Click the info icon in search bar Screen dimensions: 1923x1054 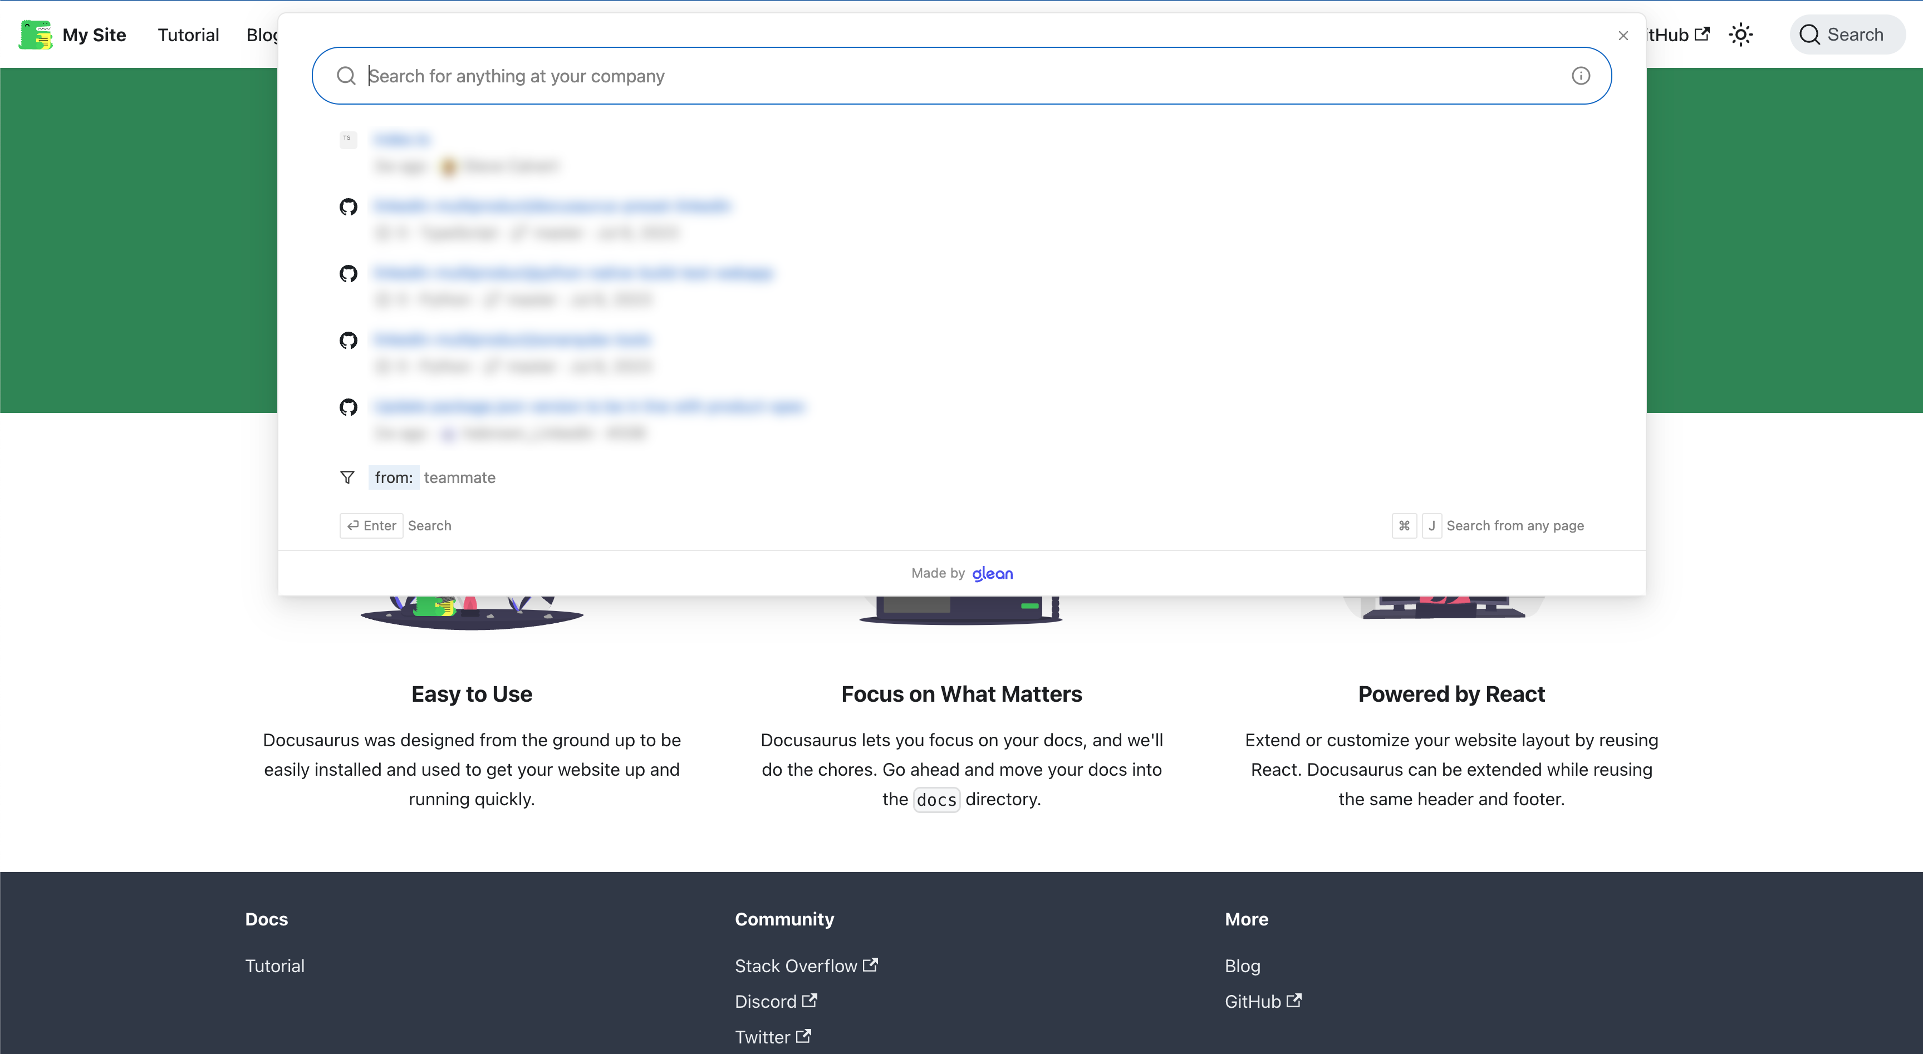click(x=1581, y=76)
